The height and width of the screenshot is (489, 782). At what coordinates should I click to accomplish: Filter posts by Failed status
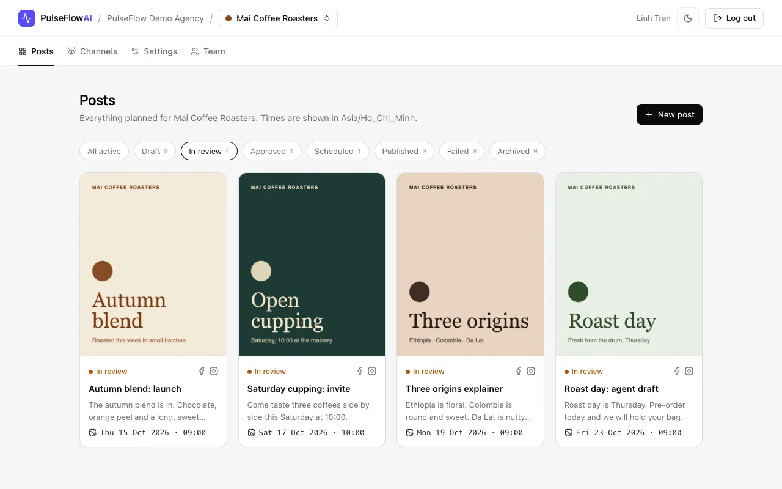[462, 151]
